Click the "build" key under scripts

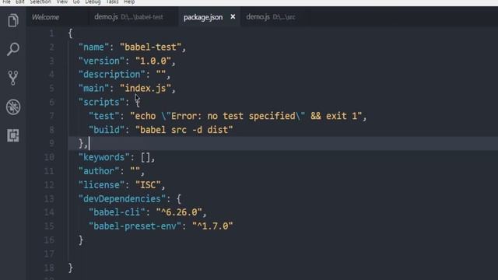[107, 130]
